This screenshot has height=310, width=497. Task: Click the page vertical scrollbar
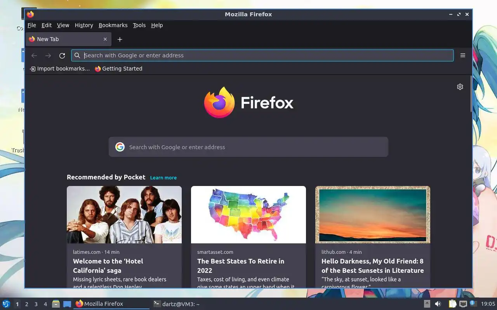click(471, 94)
